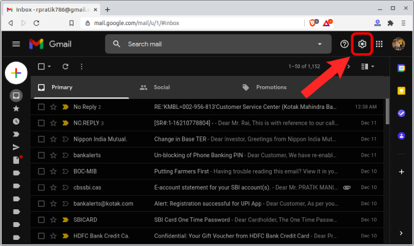The image size is (414, 246).
Task: Toggle importance marker on BOC-MIB email
Action: pyautogui.click(x=65, y=171)
